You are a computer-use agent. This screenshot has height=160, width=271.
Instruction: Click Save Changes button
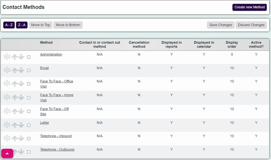pyautogui.click(x=221, y=25)
